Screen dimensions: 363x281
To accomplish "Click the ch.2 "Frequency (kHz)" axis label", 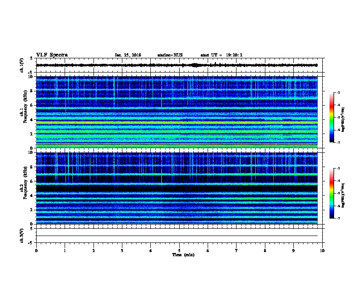I will tap(25, 183).
